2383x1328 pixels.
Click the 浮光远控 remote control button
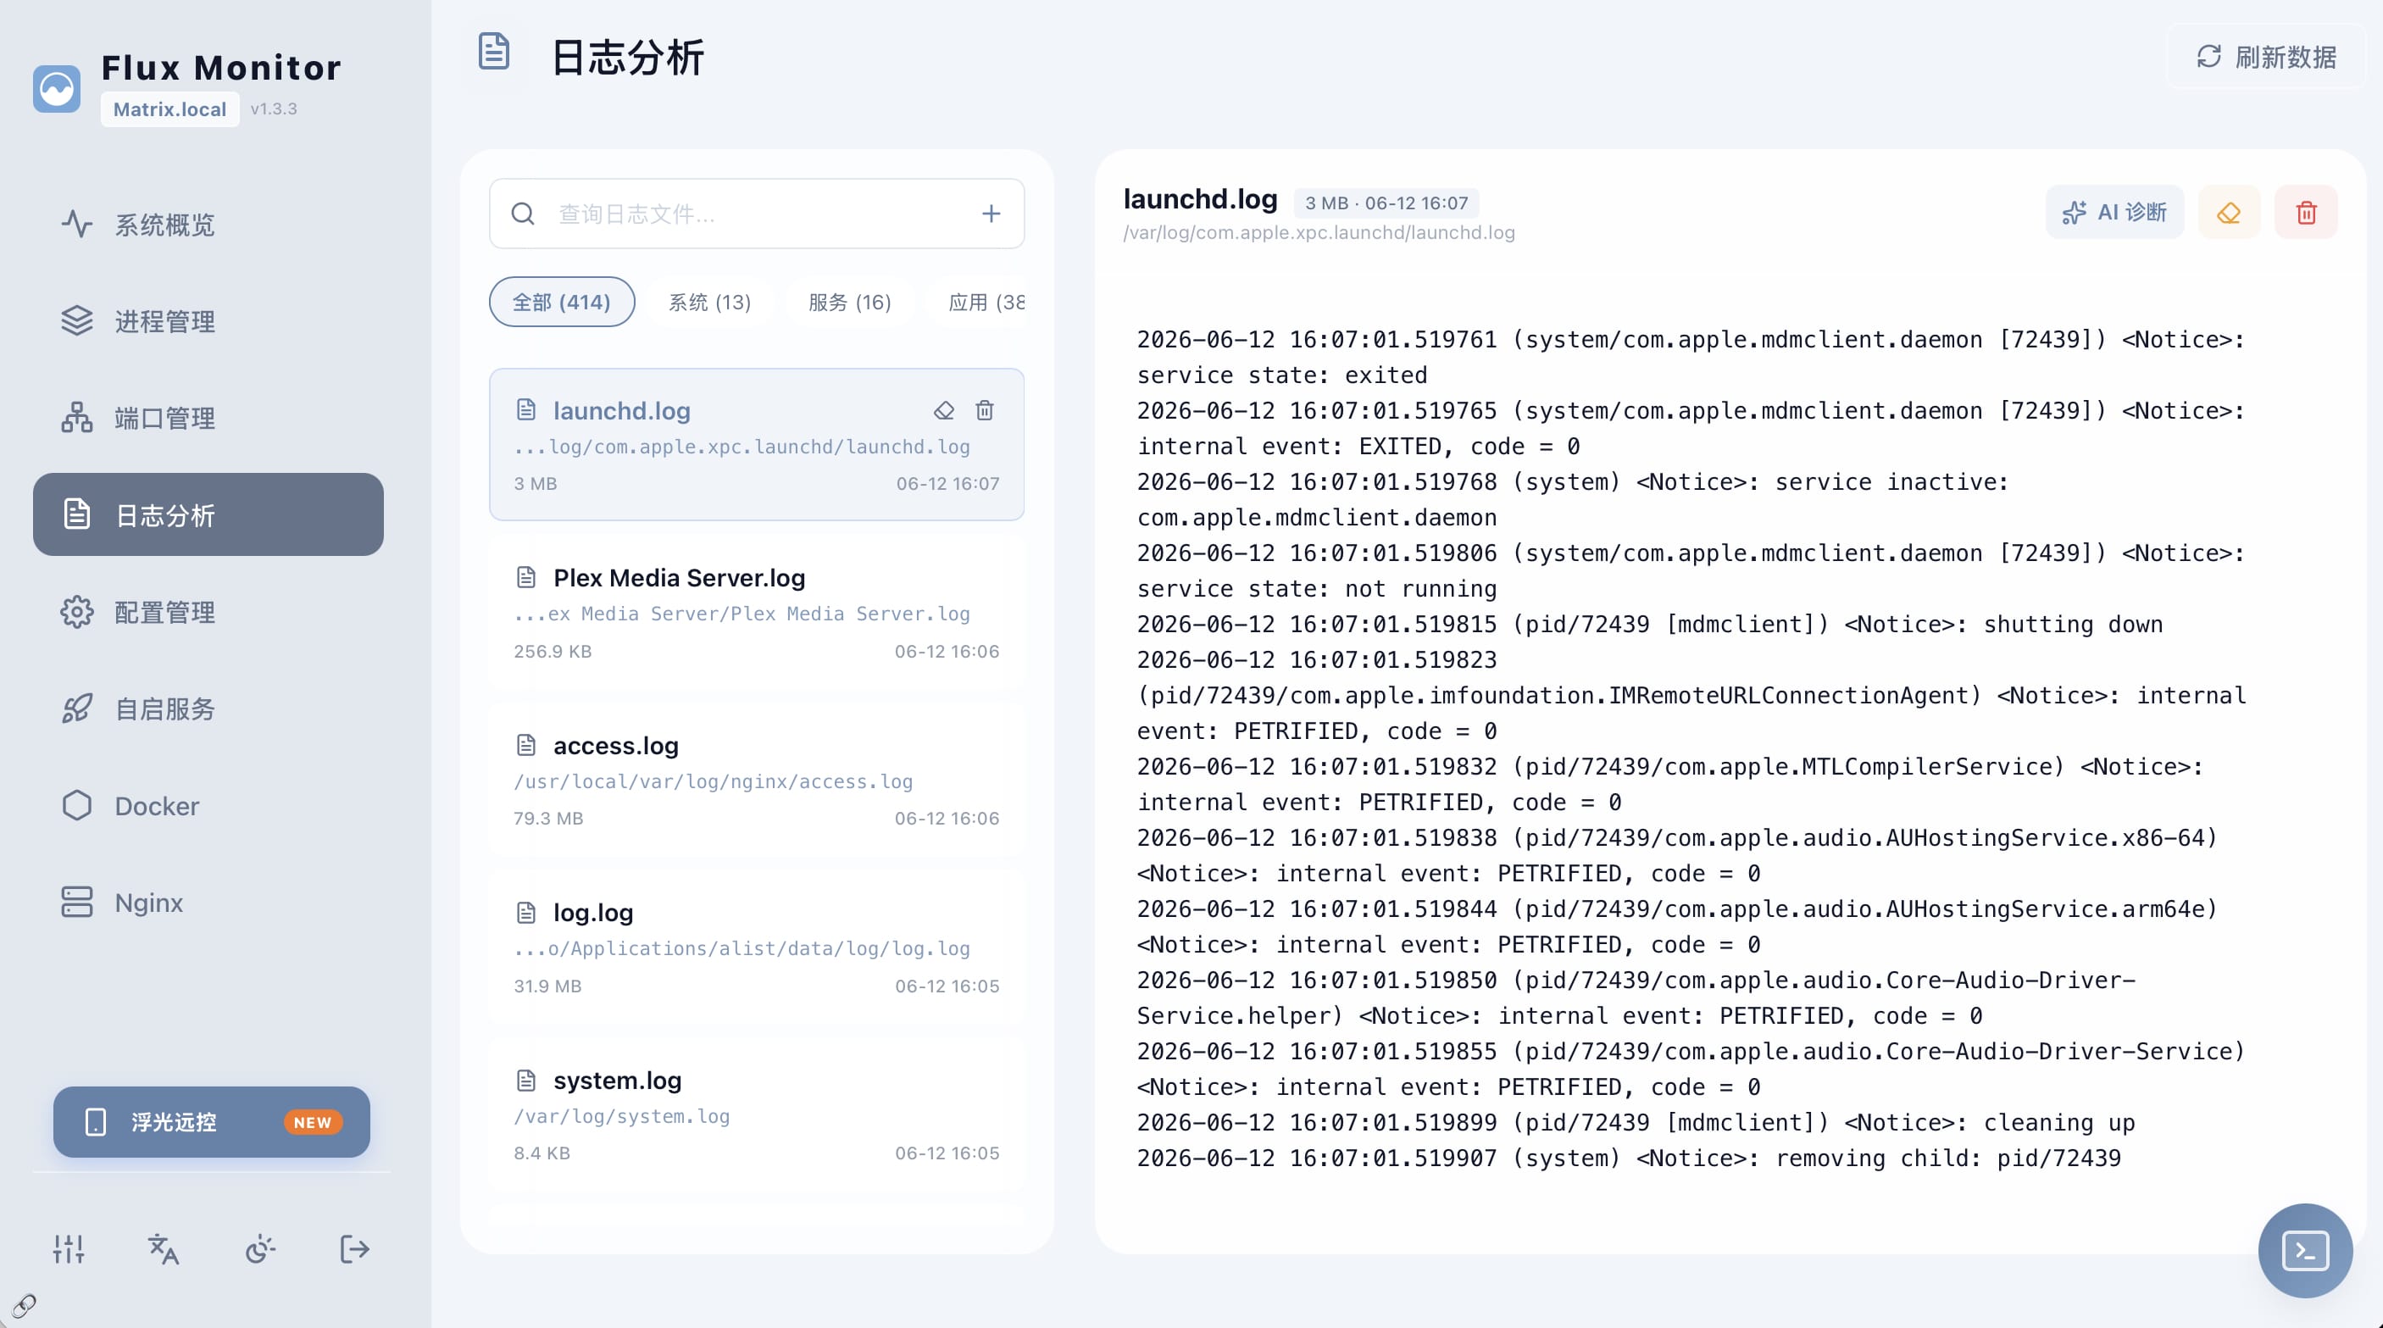point(212,1121)
